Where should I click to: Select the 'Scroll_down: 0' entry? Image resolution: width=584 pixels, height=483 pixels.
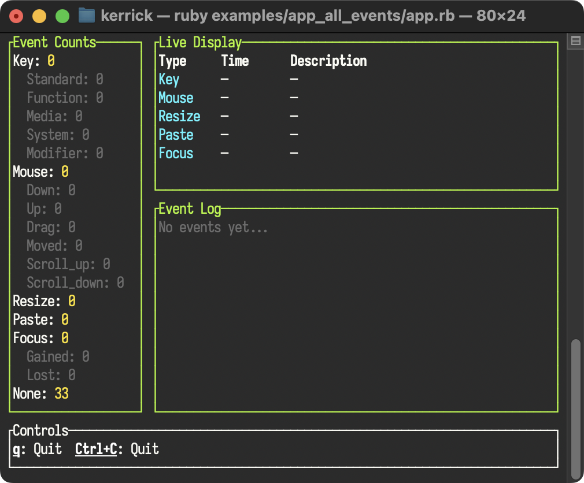coord(75,283)
